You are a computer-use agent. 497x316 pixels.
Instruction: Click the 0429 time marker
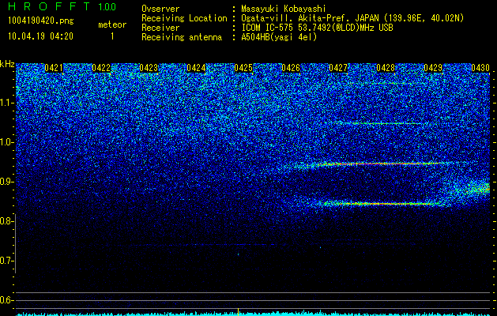[x=433, y=68]
